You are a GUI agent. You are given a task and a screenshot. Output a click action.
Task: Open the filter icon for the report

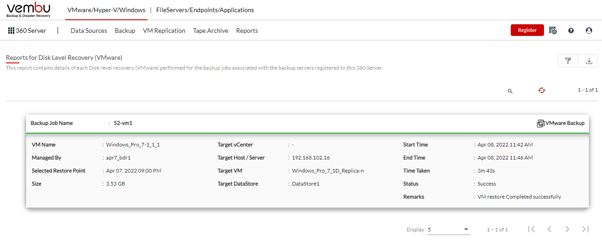568,61
